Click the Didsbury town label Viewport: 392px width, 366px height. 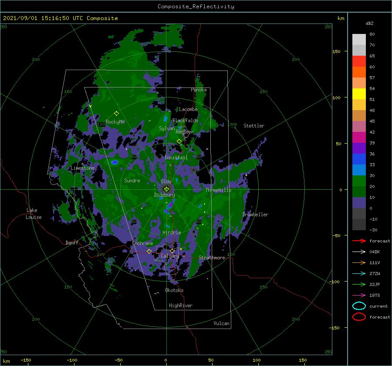164,195
